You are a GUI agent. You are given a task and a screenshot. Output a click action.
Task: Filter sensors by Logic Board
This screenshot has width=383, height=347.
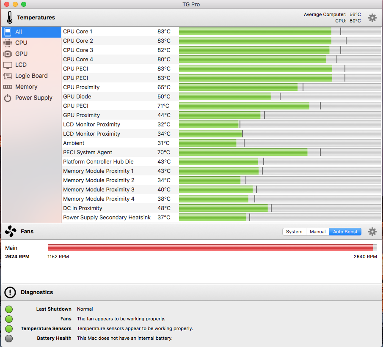31,76
